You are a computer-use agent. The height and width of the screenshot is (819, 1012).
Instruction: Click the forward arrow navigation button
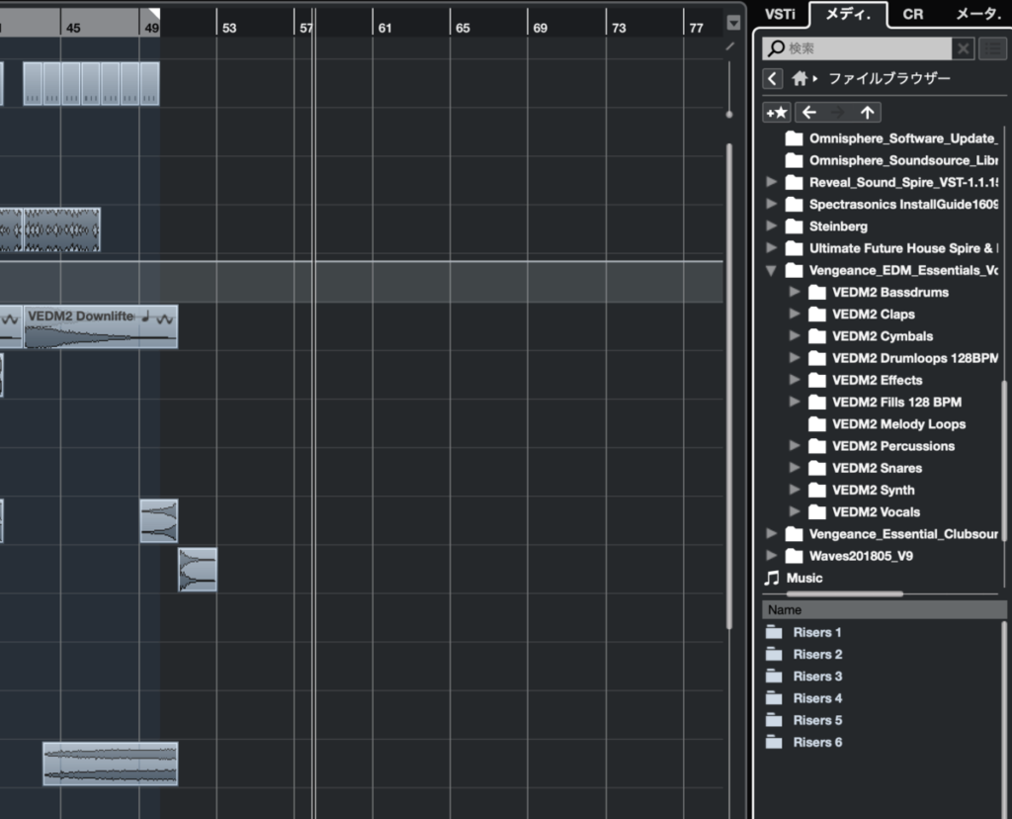[838, 113]
